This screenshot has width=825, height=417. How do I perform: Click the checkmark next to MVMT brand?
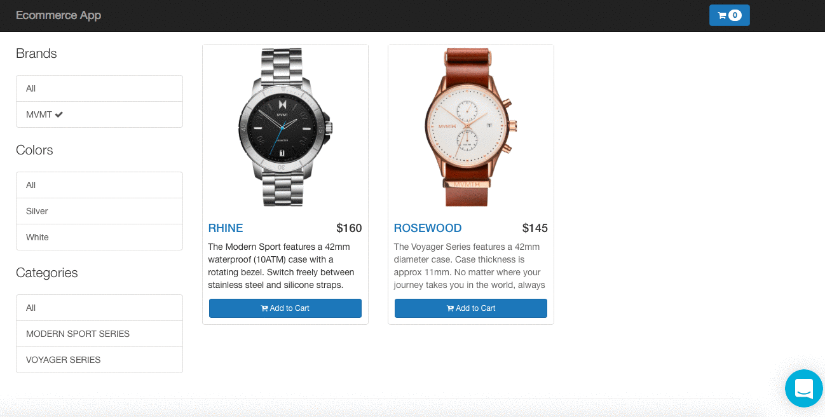point(59,114)
